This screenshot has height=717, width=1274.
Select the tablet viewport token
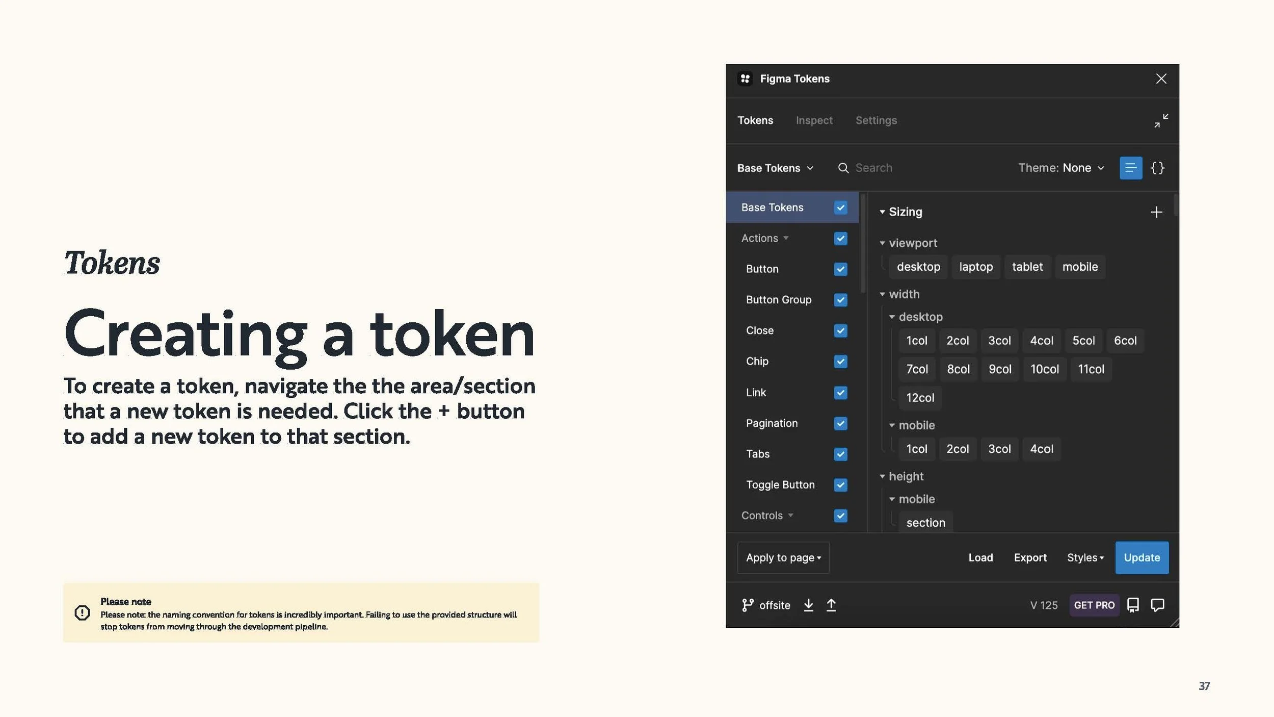(1027, 267)
